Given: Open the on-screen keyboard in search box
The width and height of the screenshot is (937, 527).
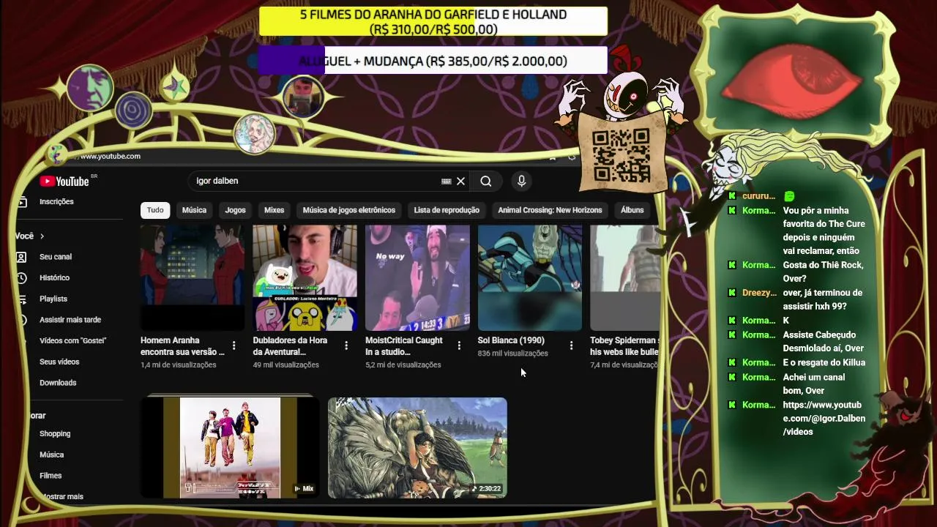Looking at the screenshot, I should 446,182.
